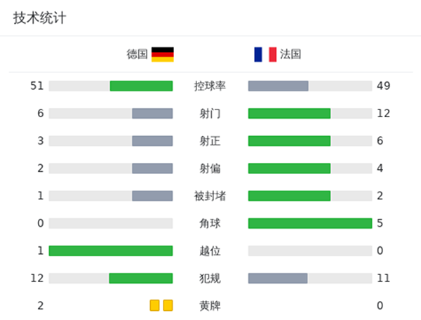The height and width of the screenshot is (320, 421).
Task: Click the first yellow card icon
Action: coord(154,305)
